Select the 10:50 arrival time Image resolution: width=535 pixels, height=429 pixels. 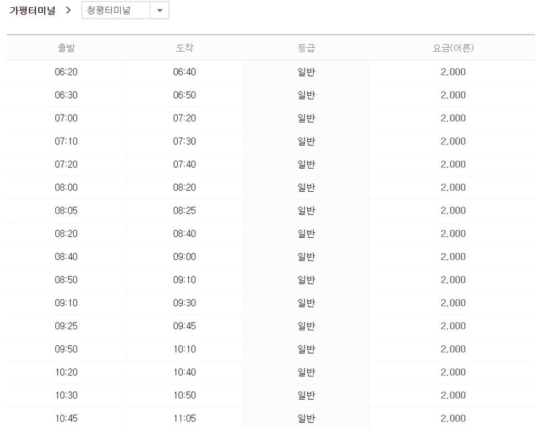184,395
